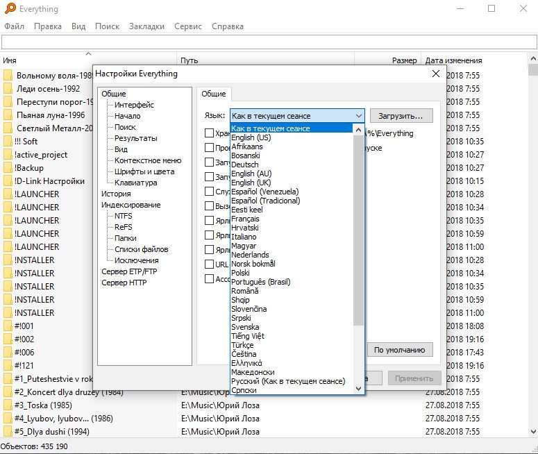Collapse the Язык language combo box arrow
The image size is (538, 454).
(x=358, y=116)
